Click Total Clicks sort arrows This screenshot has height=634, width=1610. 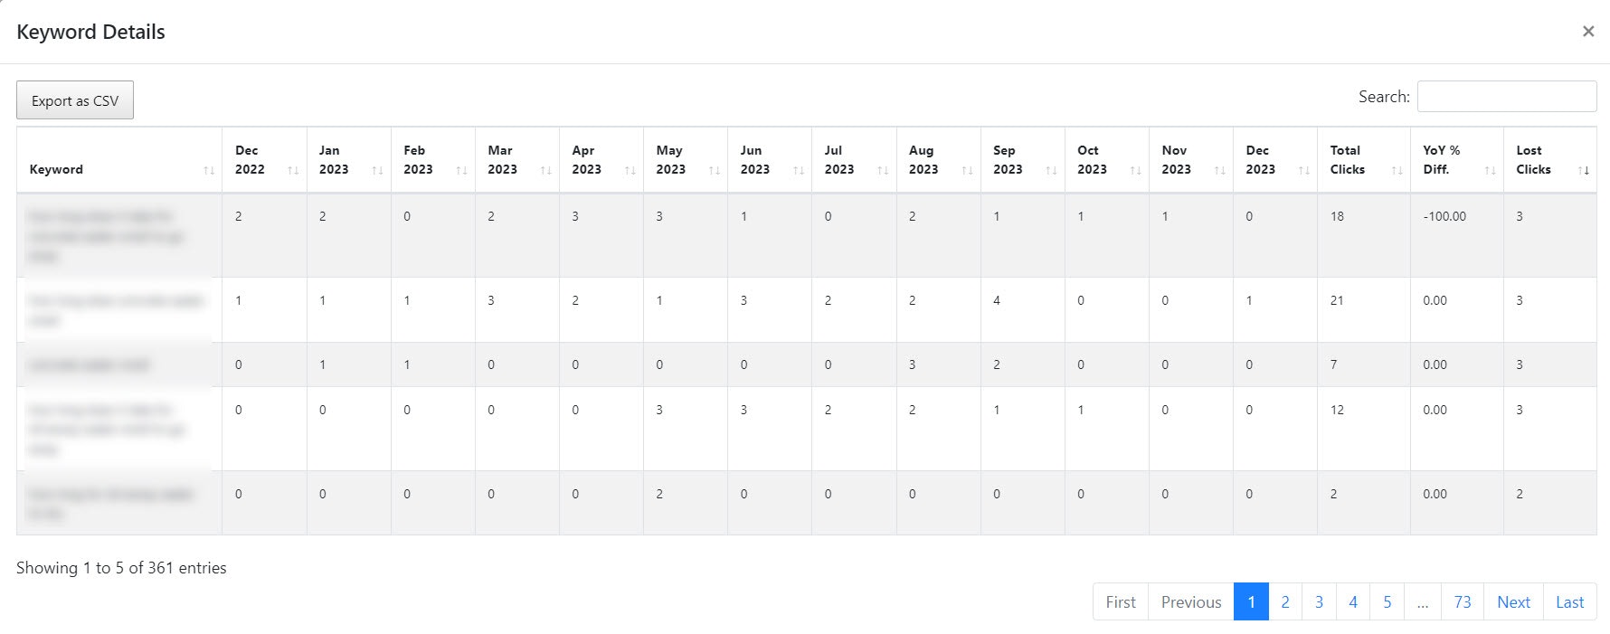coord(1397,170)
